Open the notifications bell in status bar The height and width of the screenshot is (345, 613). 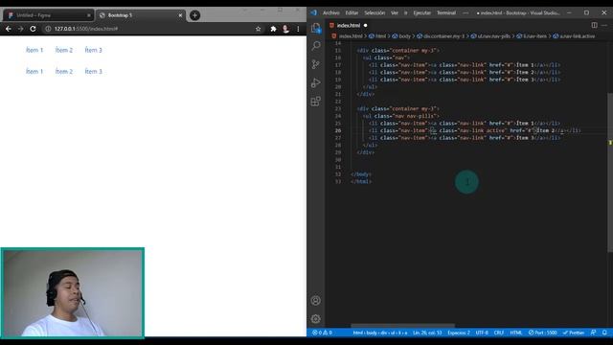click(x=604, y=333)
